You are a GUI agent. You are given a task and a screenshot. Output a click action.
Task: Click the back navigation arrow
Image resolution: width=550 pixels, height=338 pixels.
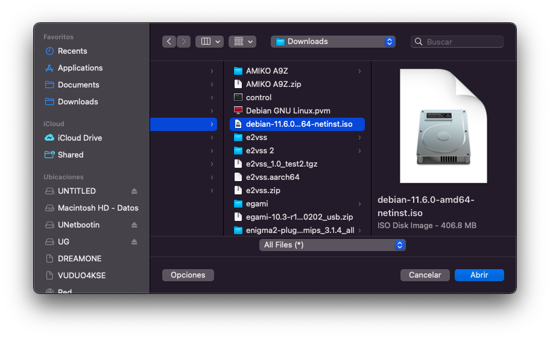tap(169, 42)
